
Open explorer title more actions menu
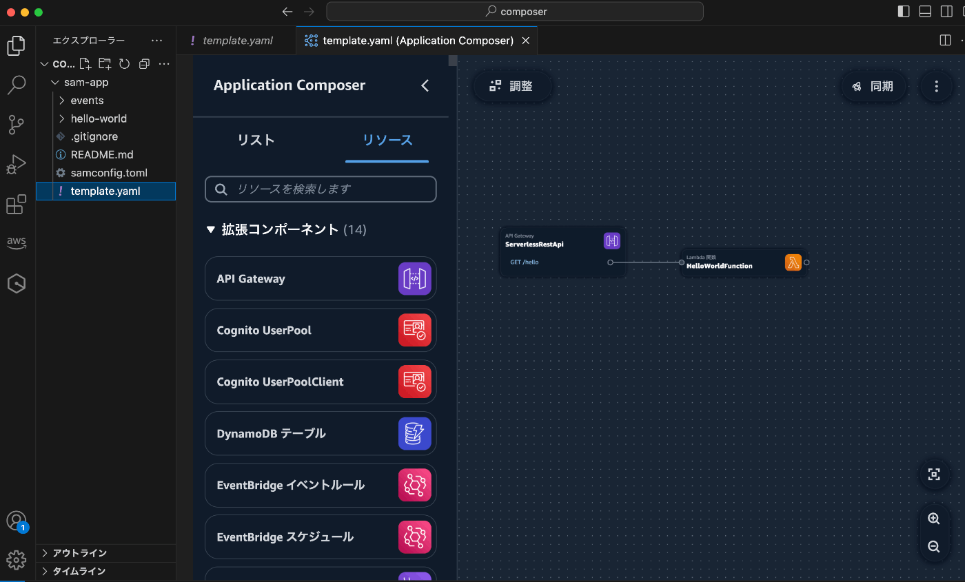pos(157,41)
